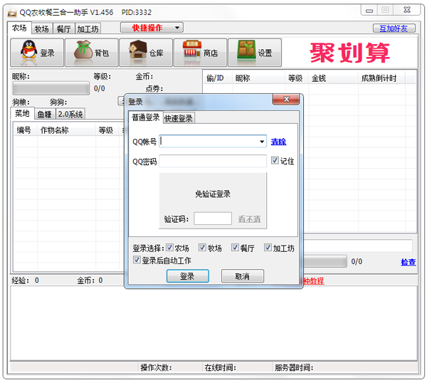Click the 作物名称 column header
The width and height of the screenshot is (427, 383).
pos(66,130)
